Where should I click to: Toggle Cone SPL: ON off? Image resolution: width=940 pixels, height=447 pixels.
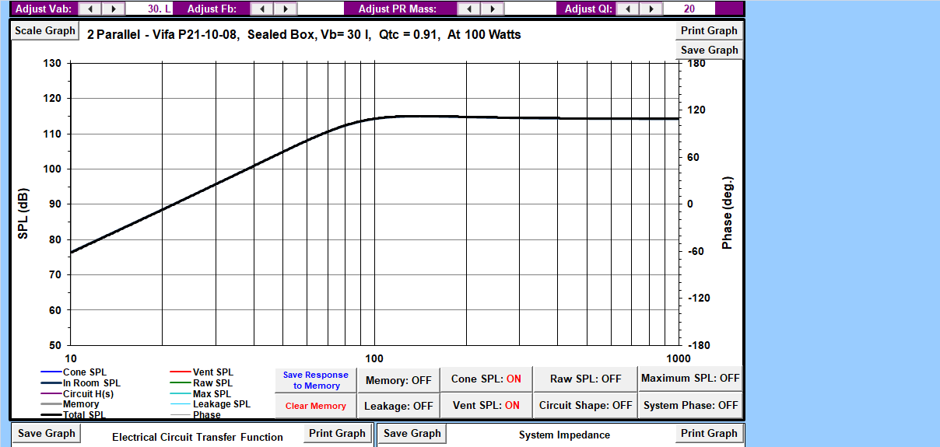(x=486, y=379)
